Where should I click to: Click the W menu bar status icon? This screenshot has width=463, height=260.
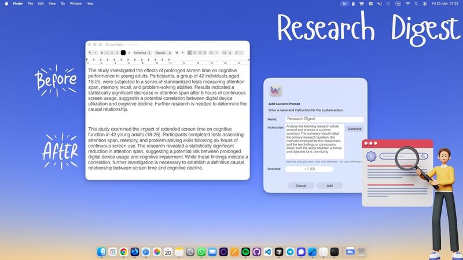click(344, 3)
